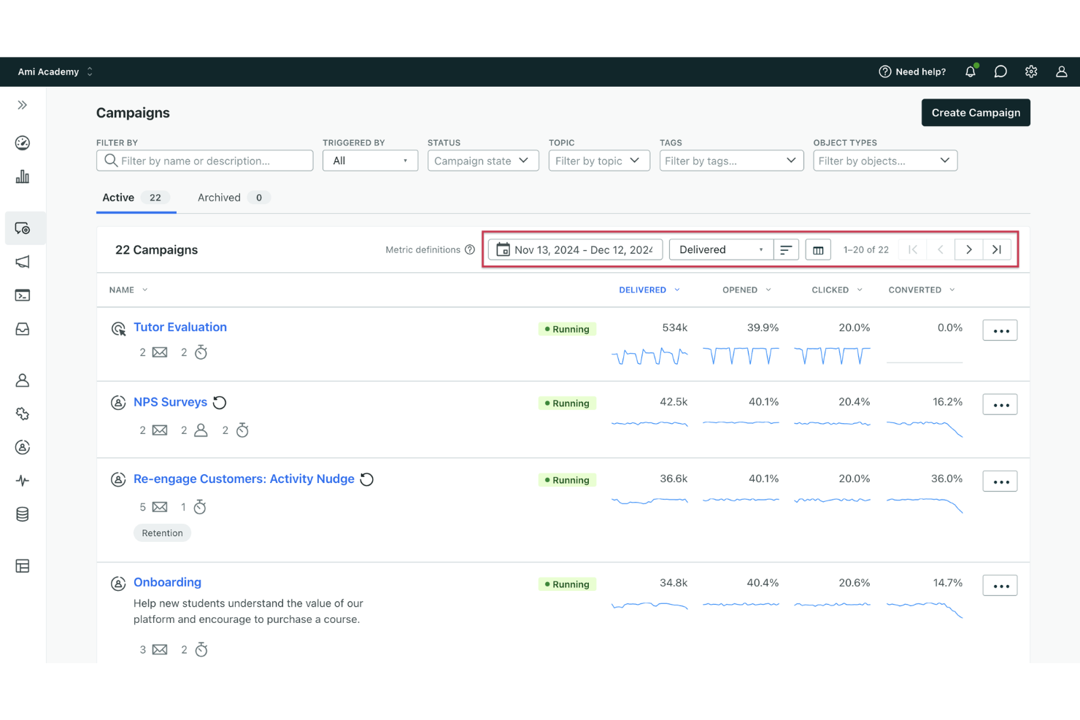
Task: Sort by the CLICKED column header
Action: click(837, 290)
